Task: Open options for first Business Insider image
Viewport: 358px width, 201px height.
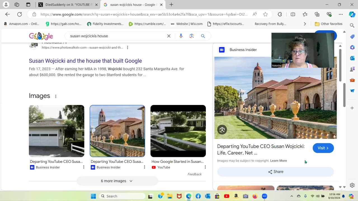Action: [84, 167]
